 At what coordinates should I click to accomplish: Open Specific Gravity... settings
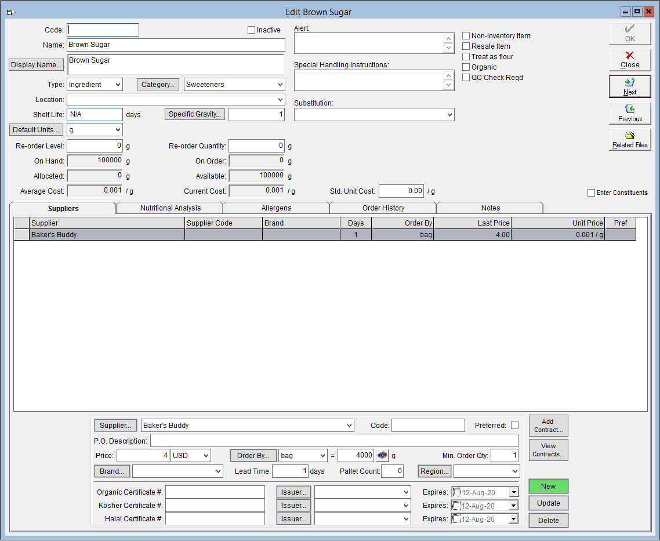(x=195, y=114)
